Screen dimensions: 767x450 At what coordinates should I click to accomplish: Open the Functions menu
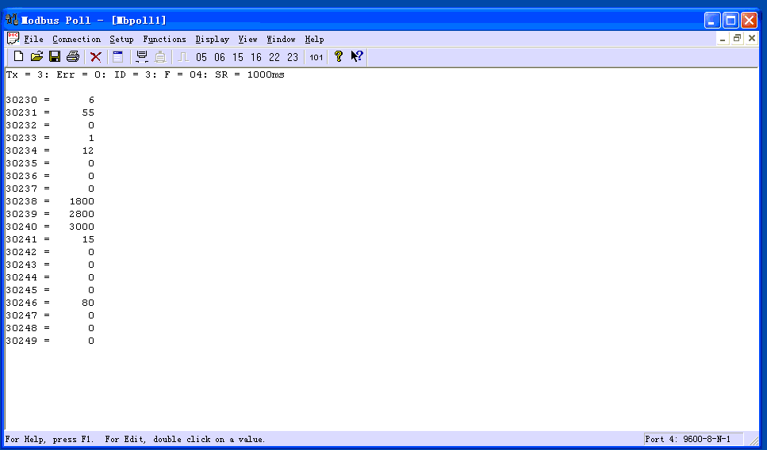point(164,39)
